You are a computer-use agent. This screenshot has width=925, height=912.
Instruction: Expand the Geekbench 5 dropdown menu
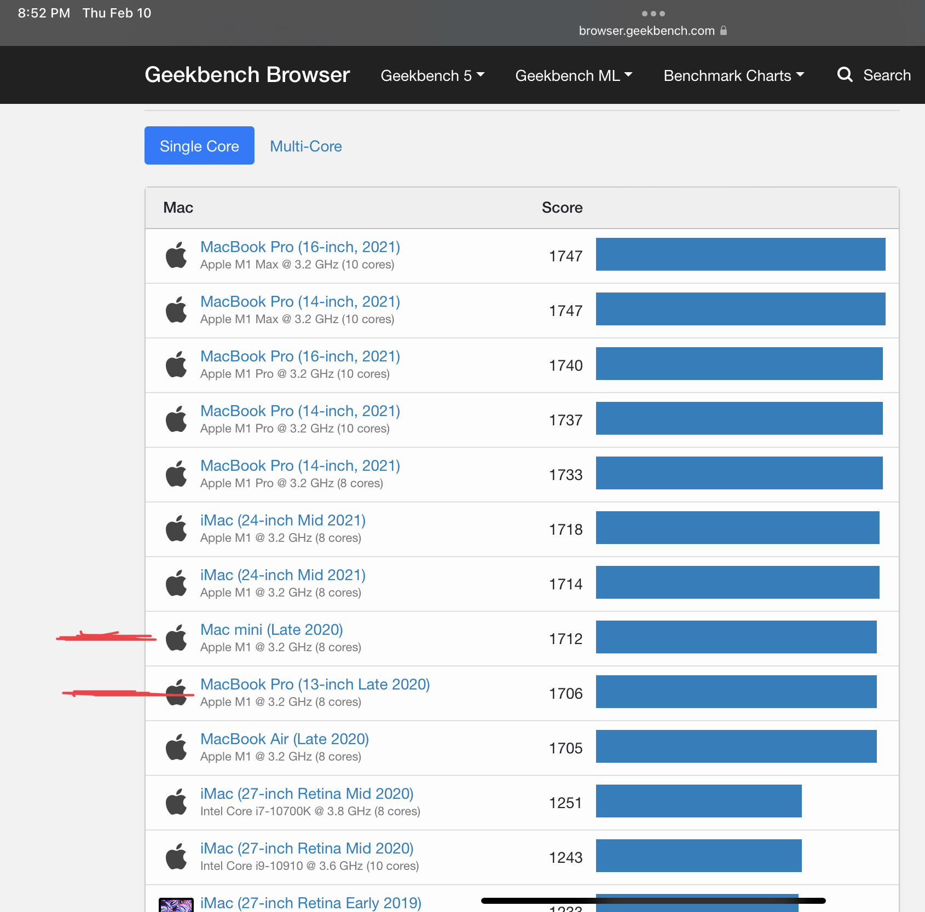(x=432, y=75)
